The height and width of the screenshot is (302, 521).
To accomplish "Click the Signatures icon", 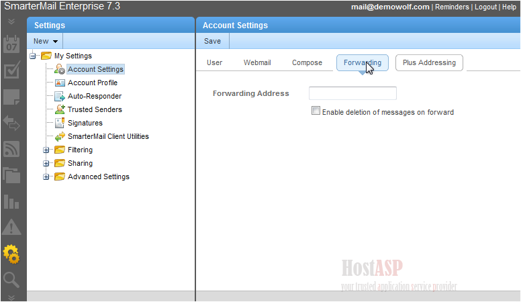I will pos(60,123).
